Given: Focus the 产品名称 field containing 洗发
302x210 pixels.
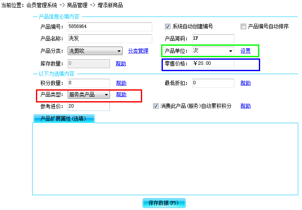Looking at the screenshot, I should pyautogui.click(x=109, y=39).
